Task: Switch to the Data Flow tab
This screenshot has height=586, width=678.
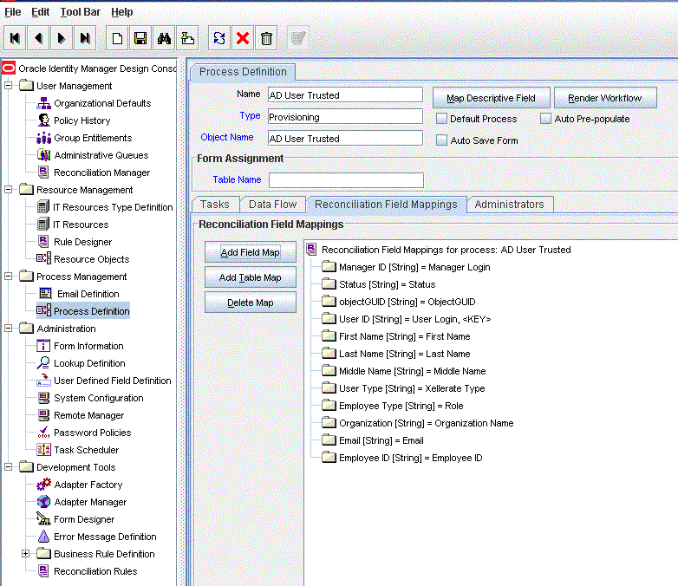Action: (272, 205)
